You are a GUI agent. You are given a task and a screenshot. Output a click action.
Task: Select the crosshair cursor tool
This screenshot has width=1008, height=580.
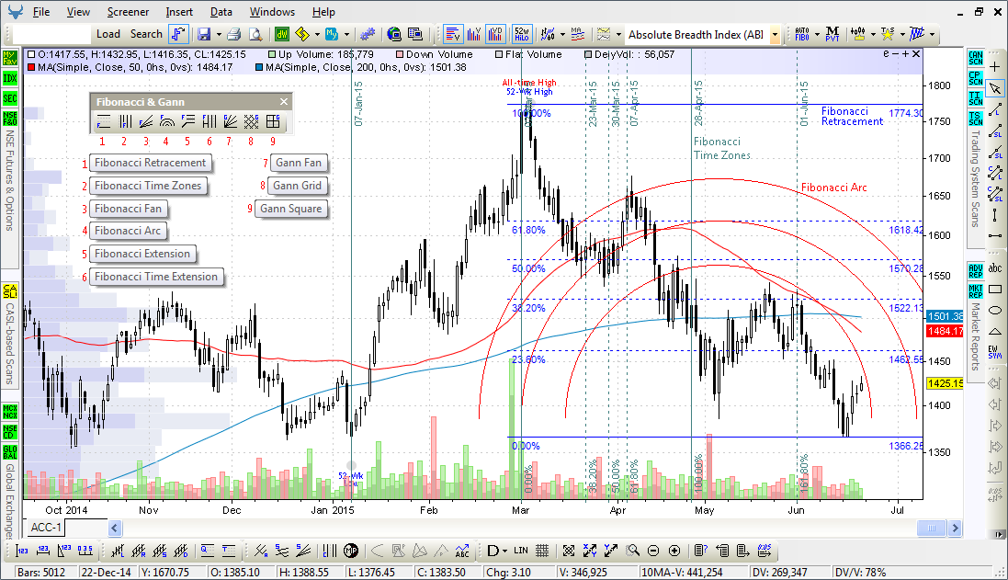tap(994, 66)
